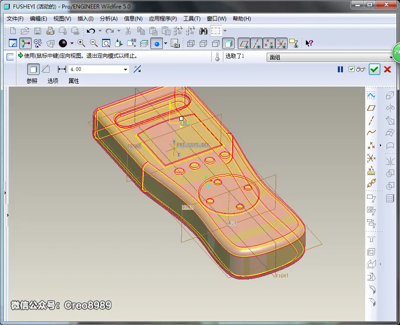Click the Save disk icon
This screenshot has width=400, height=325.
[x=38, y=31]
